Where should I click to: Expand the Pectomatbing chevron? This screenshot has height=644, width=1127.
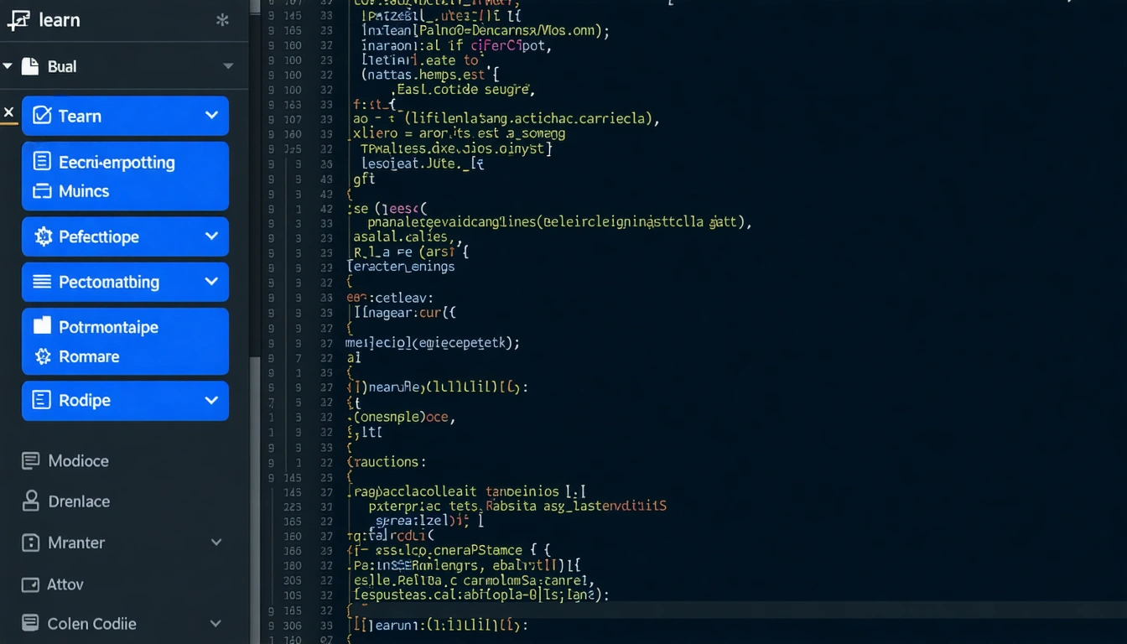(211, 282)
